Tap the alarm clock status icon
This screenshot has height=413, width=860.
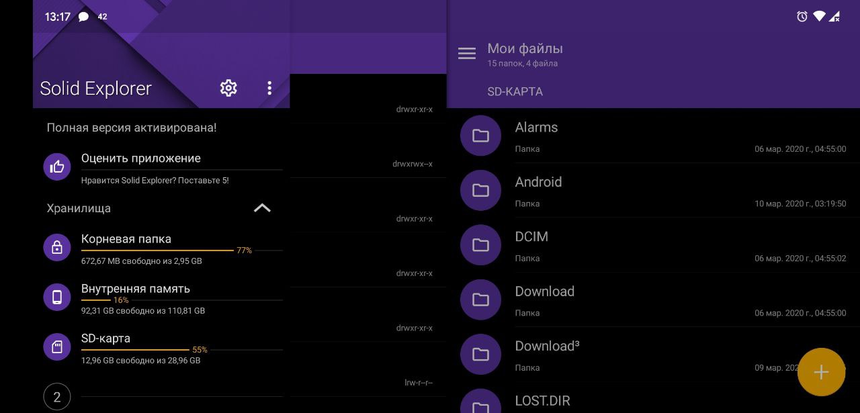pyautogui.click(x=802, y=17)
